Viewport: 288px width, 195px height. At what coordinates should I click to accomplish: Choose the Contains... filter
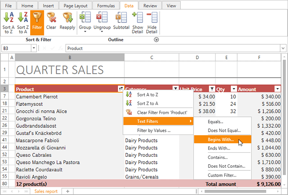tap(223, 158)
